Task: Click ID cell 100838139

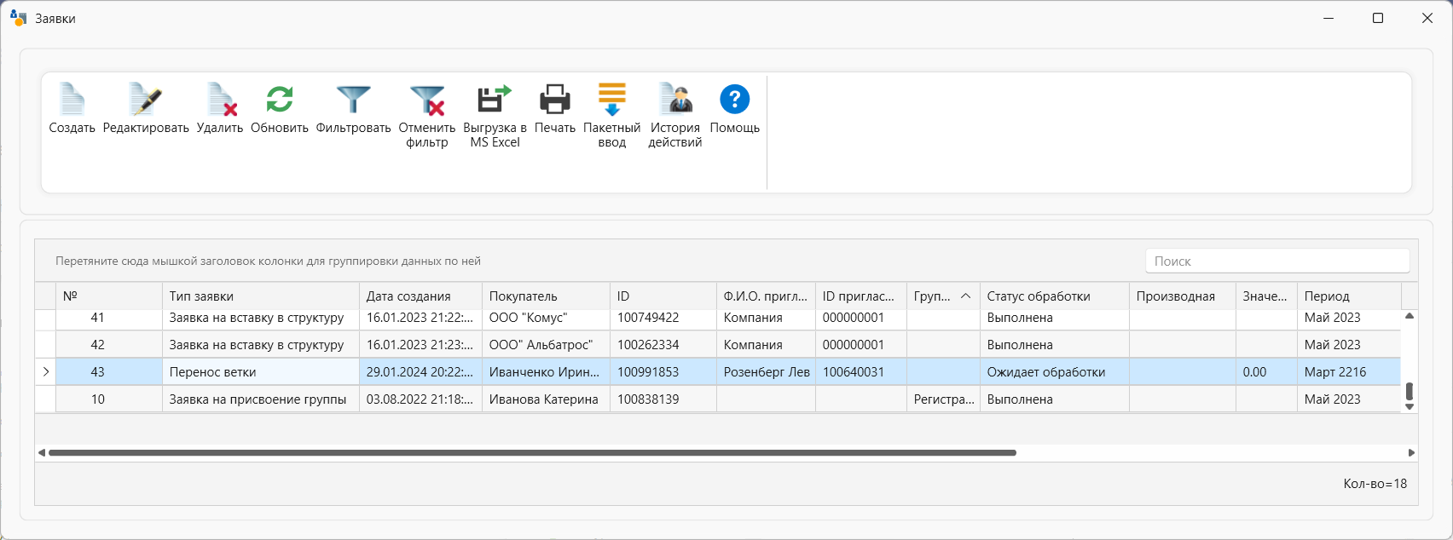Action: (x=663, y=399)
